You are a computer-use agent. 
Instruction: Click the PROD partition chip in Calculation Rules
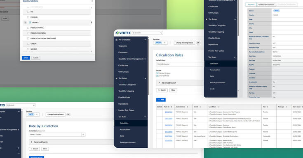coord(158,43)
